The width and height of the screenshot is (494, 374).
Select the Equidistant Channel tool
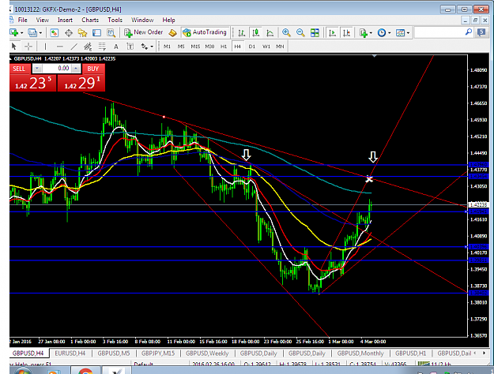click(x=88, y=47)
